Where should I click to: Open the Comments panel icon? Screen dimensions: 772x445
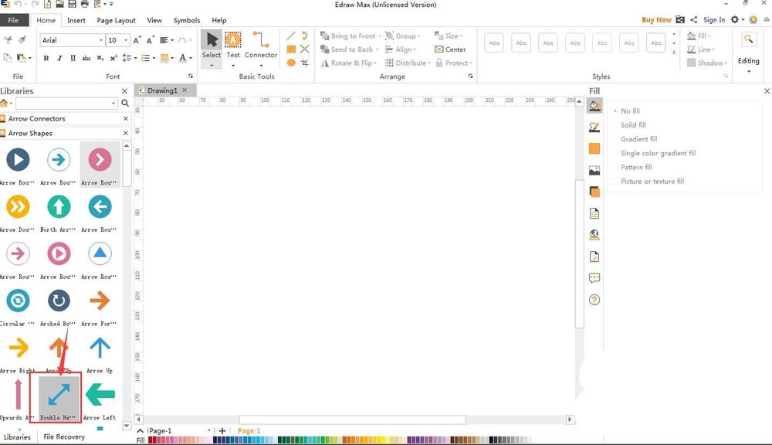point(594,278)
